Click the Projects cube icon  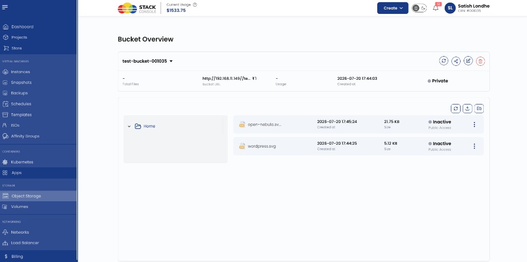tap(5, 38)
